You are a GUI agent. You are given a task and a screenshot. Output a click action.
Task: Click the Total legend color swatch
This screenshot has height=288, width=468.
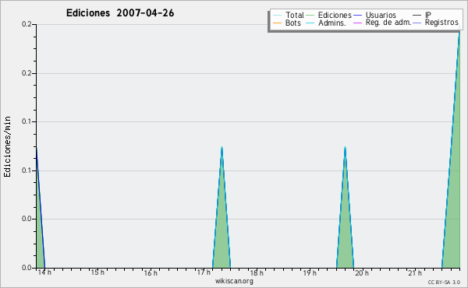tap(277, 16)
